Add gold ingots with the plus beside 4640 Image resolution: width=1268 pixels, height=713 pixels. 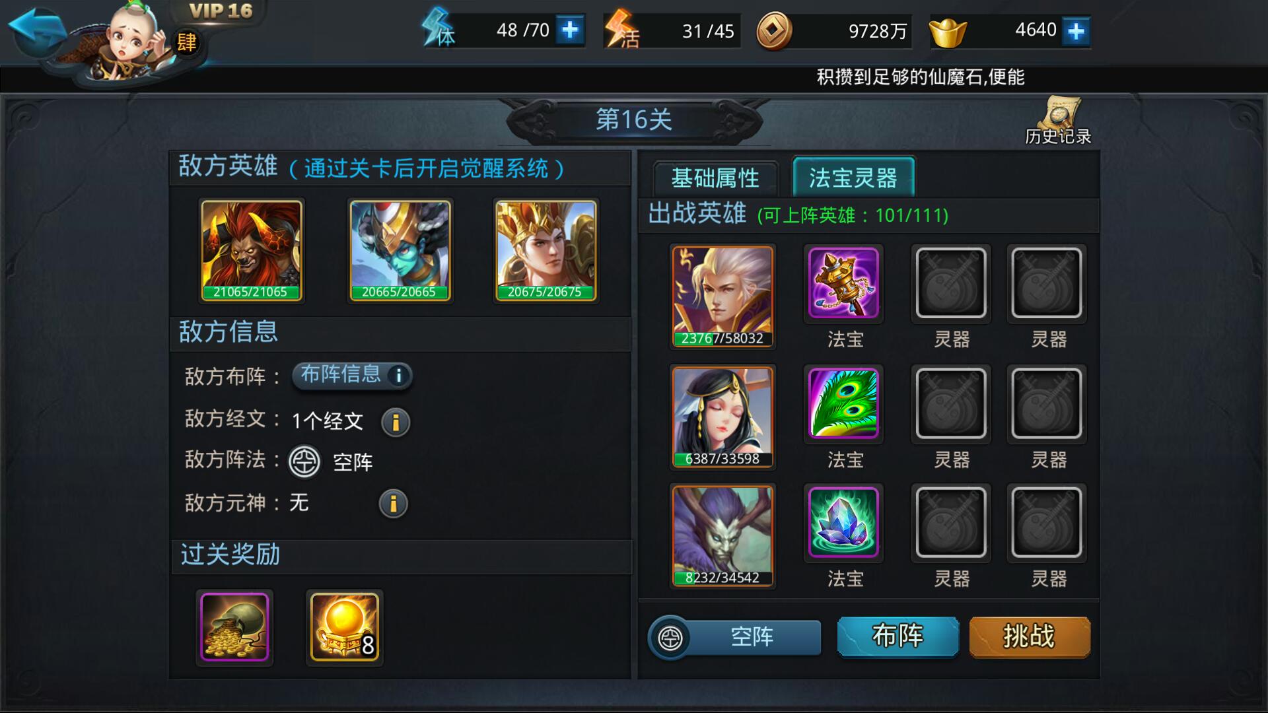coord(1076,31)
